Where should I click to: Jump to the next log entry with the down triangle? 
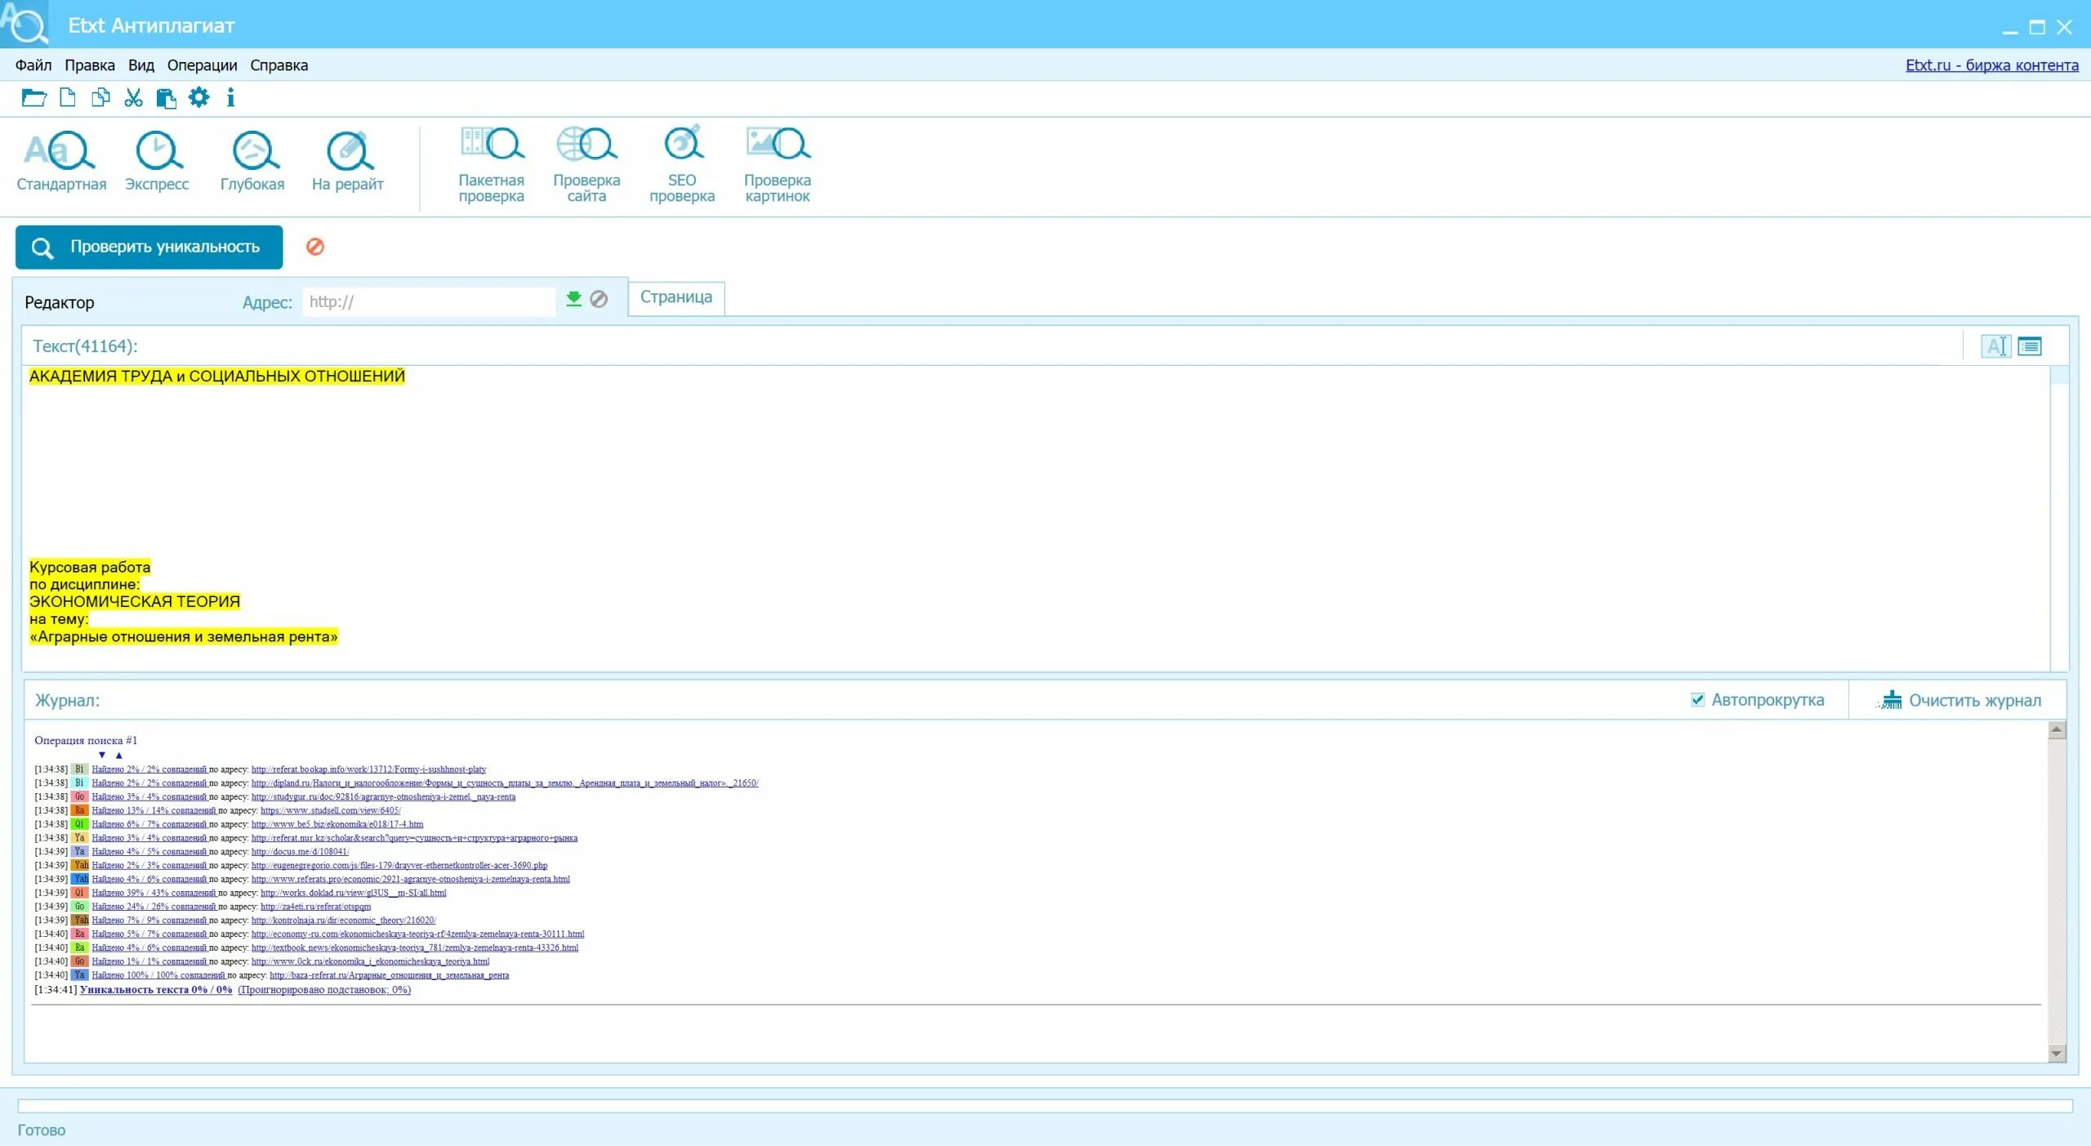pos(102,755)
